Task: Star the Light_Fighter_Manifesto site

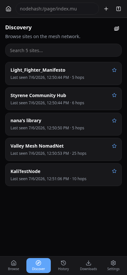Action: tap(114, 70)
